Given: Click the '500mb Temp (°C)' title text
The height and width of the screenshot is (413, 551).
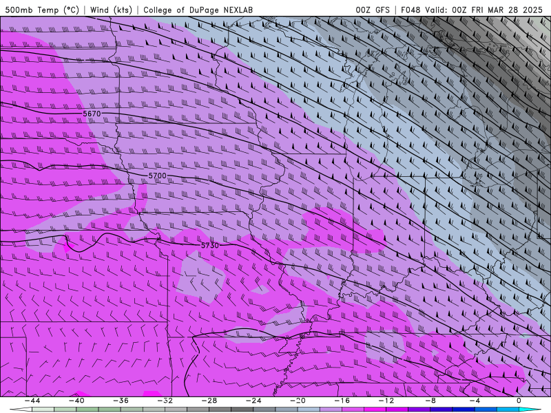Looking at the screenshot, I should 42,10.
